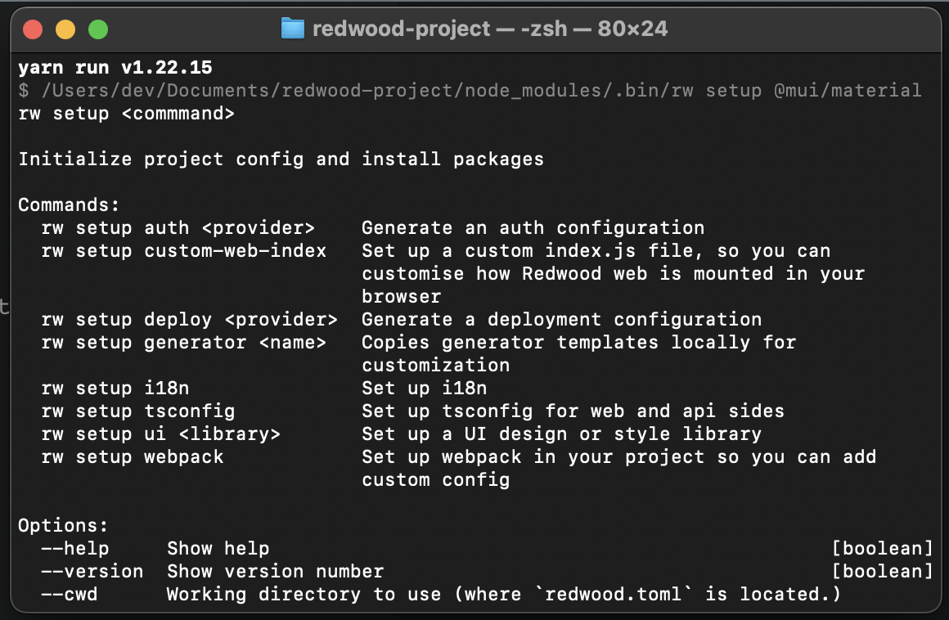Click '[boolean]' on the --help row
Viewport: 949px width, 620px height.
click(882, 549)
